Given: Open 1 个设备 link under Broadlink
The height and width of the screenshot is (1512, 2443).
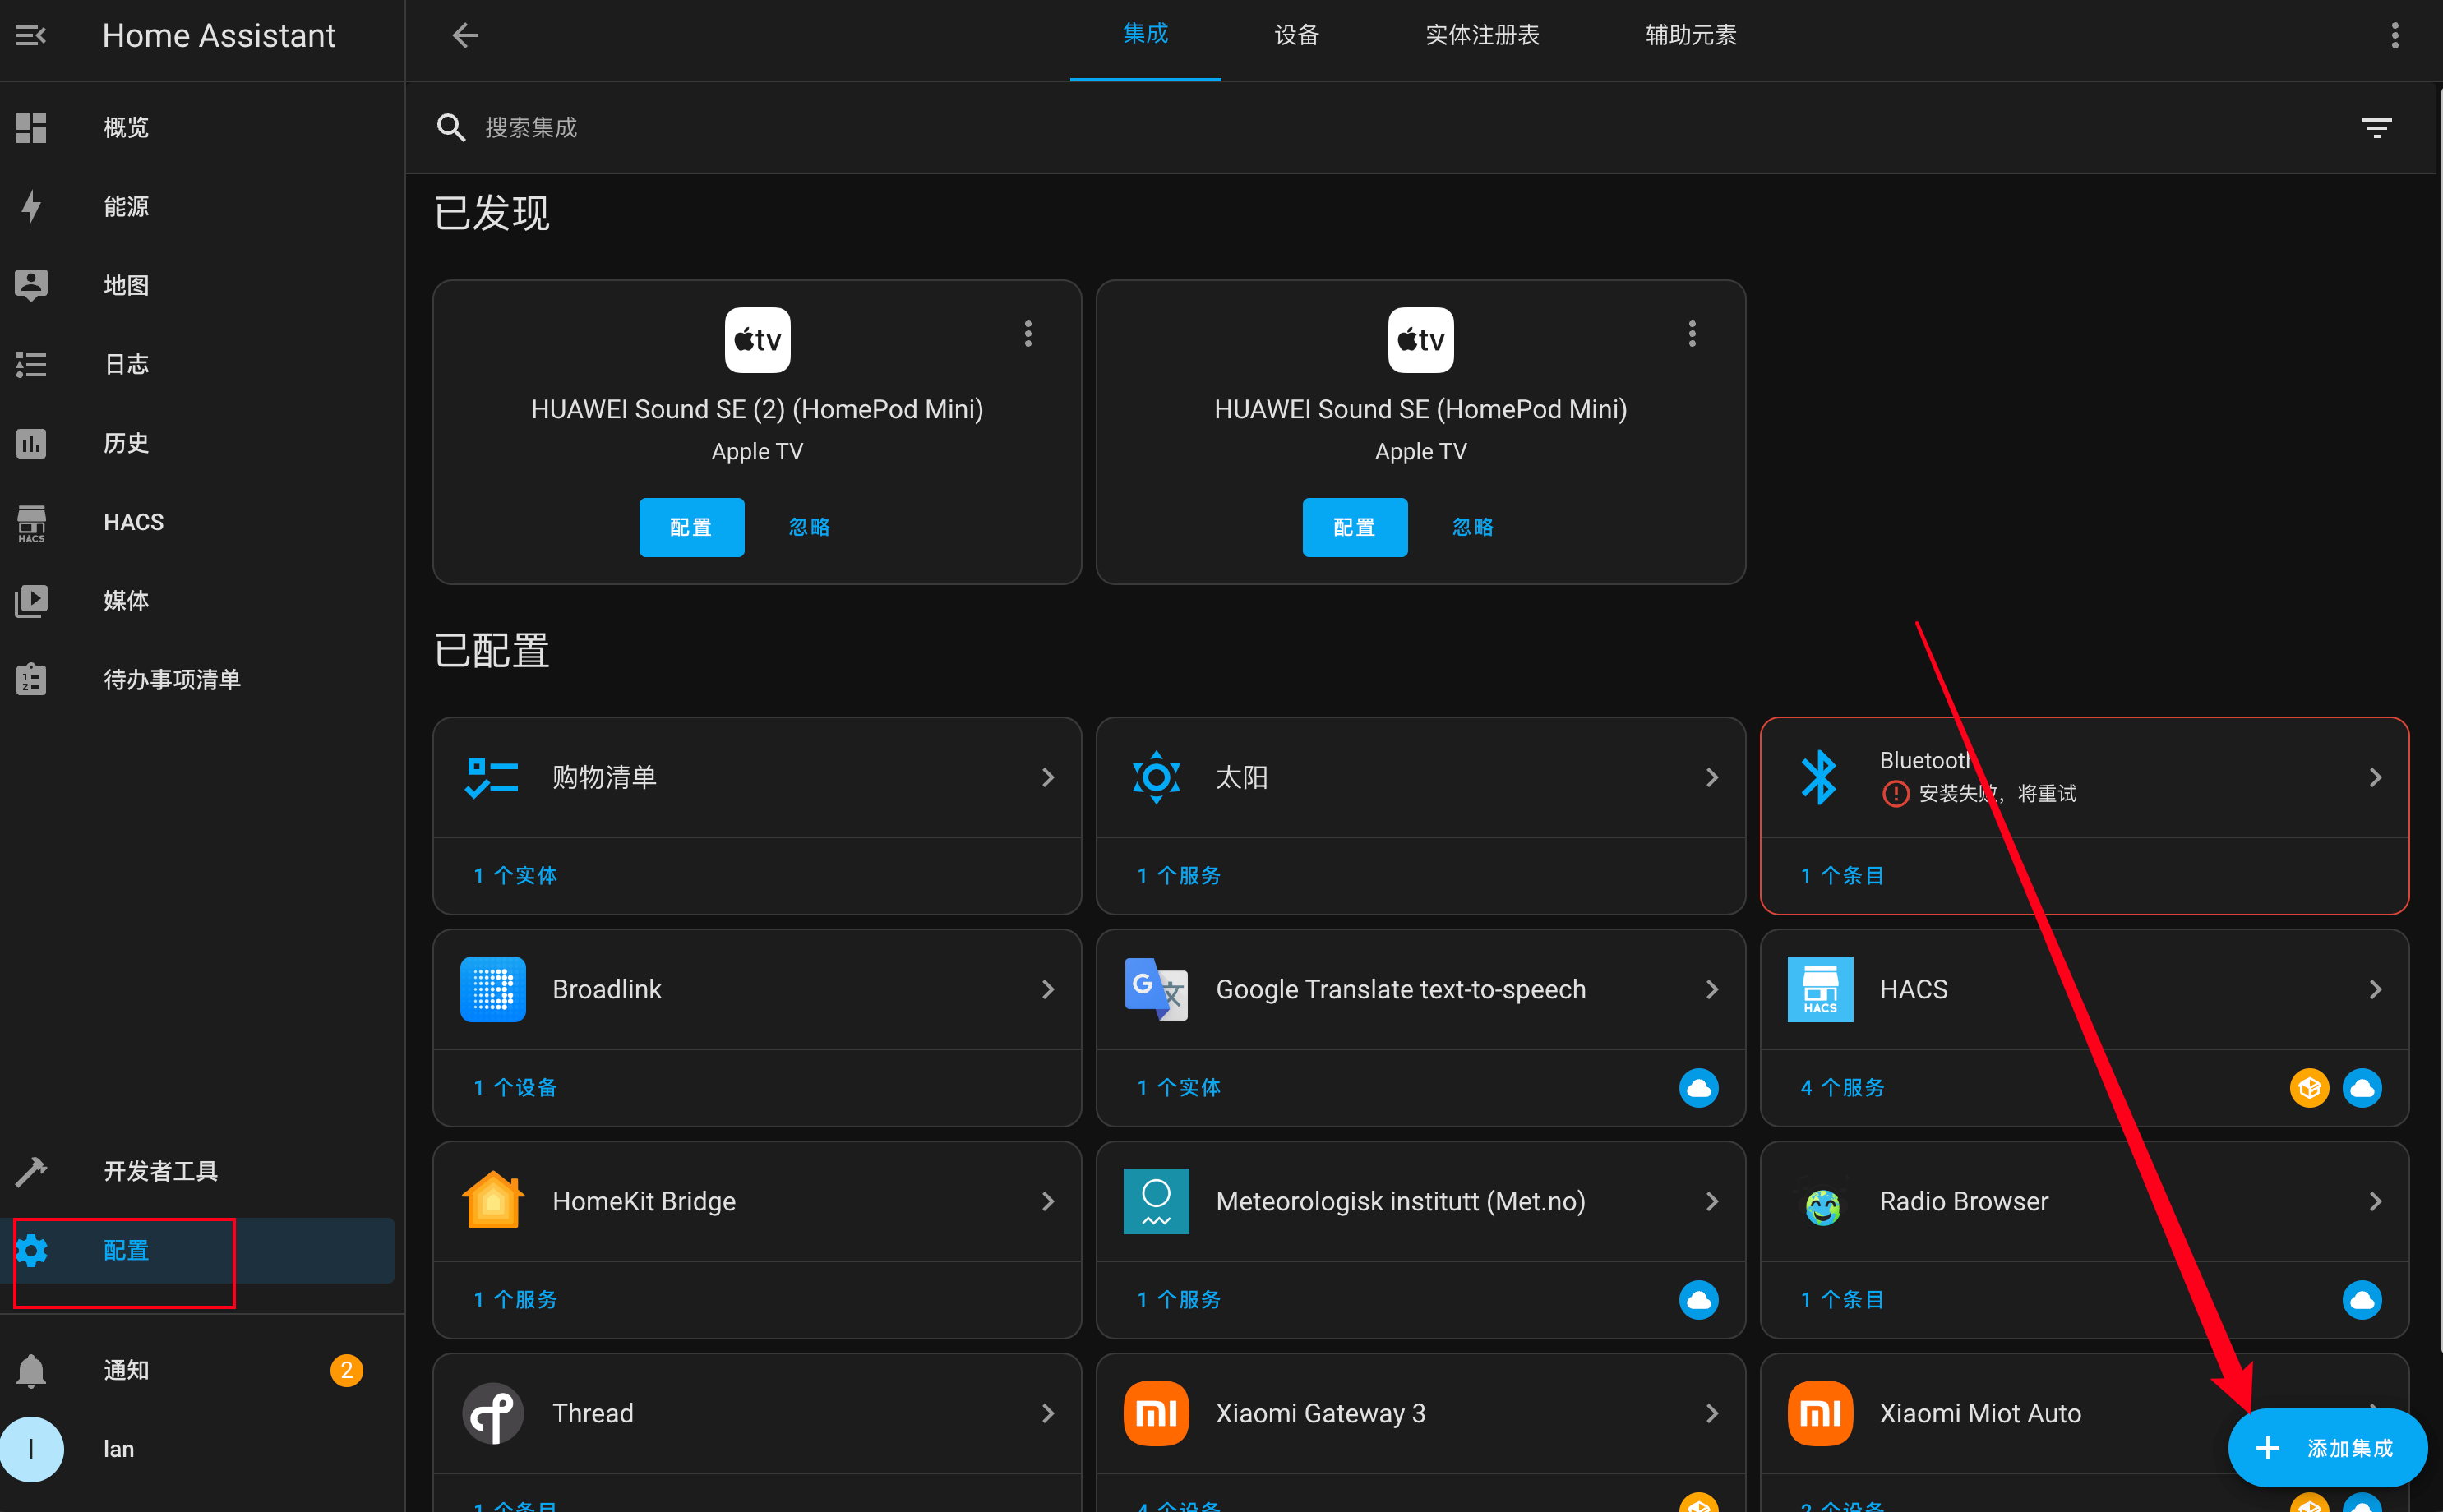Looking at the screenshot, I should [x=515, y=1088].
